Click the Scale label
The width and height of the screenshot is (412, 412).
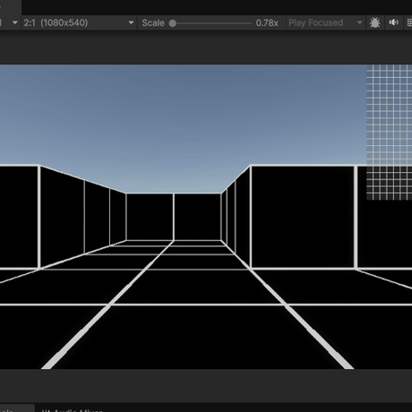(153, 23)
